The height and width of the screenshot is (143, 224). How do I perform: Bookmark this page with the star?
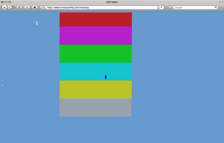[x=158, y=7]
